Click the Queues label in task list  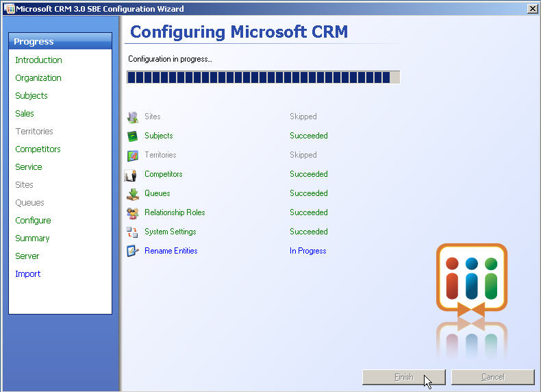tap(158, 193)
